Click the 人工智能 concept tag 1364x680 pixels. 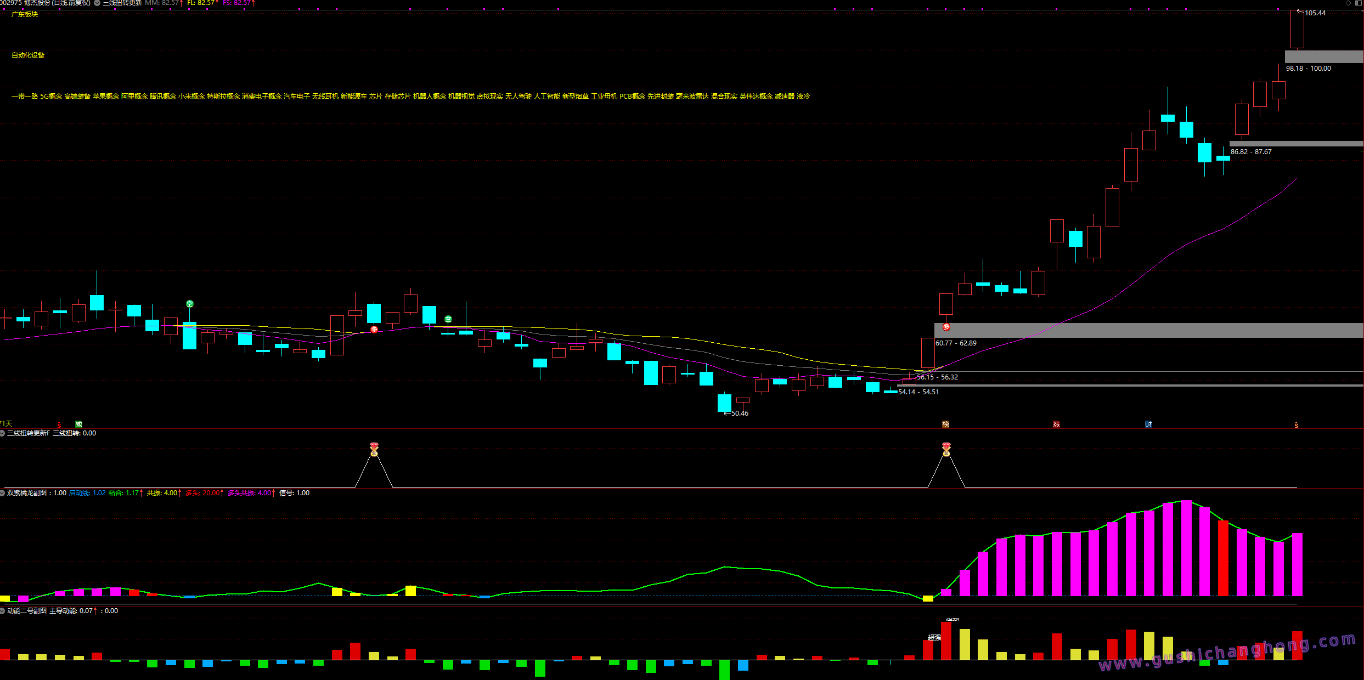click(547, 97)
